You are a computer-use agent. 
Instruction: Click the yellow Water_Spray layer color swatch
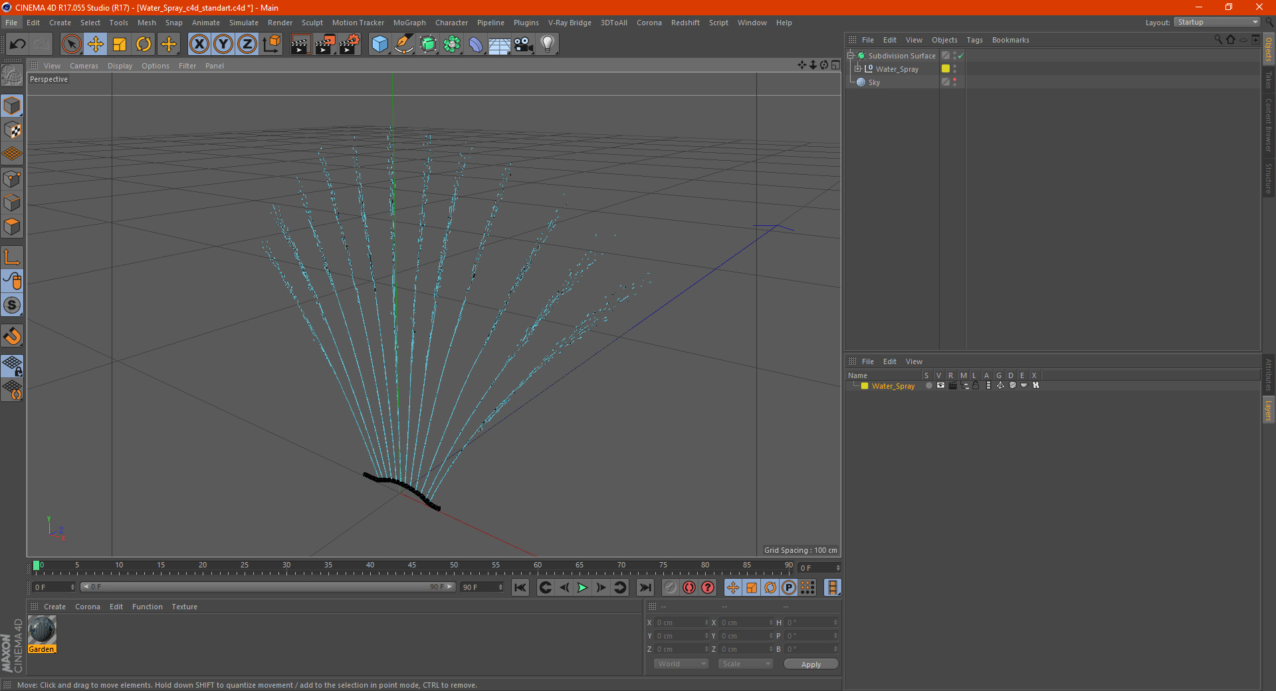pos(865,386)
